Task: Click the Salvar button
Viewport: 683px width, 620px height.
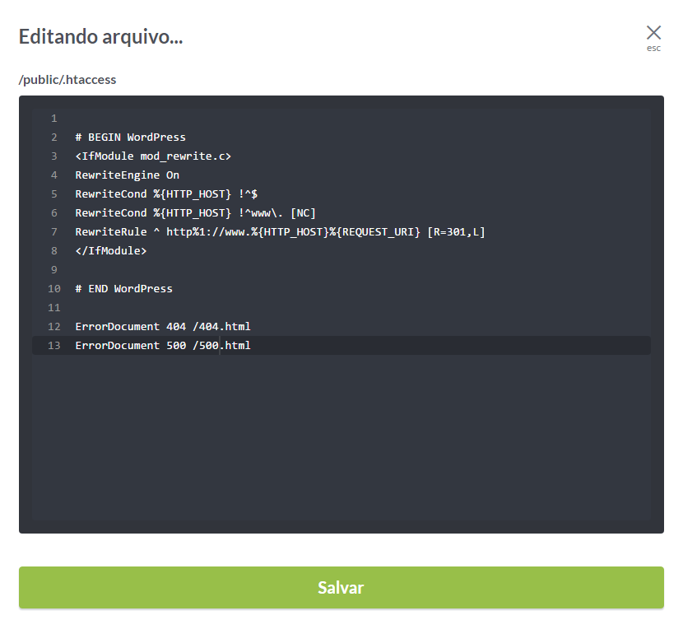Action: 341,588
